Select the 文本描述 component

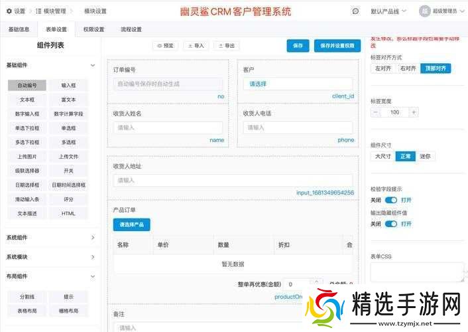pyautogui.click(x=27, y=214)
